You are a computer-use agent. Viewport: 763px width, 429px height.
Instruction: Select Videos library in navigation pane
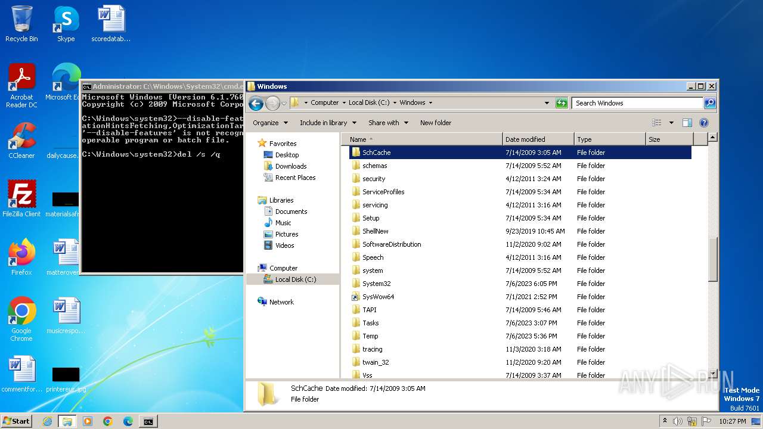point(279,245)
